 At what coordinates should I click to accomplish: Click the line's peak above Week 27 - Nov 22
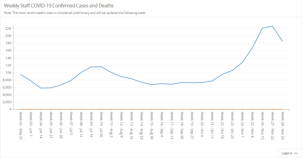[x=272, y=26]
